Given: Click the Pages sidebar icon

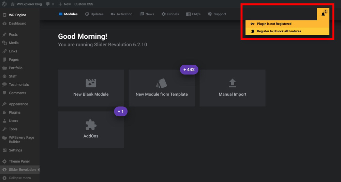Looking at the screenshot, I should point(4,60).
